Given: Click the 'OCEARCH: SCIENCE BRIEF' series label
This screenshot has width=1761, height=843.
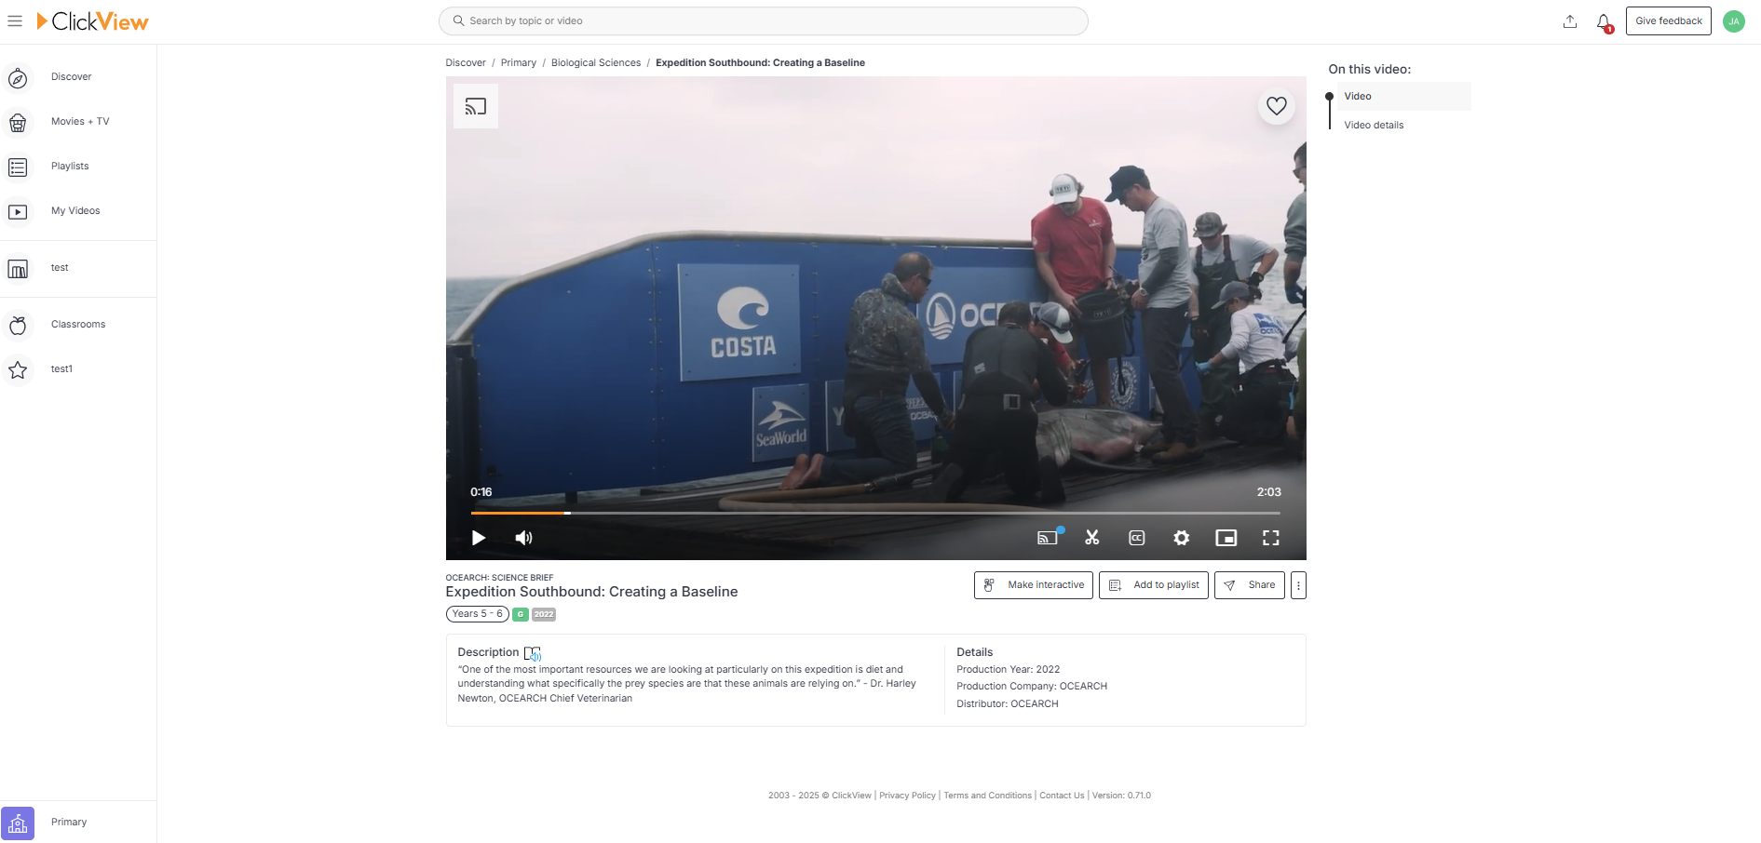Looking at the screenshot, I should 499,578.
